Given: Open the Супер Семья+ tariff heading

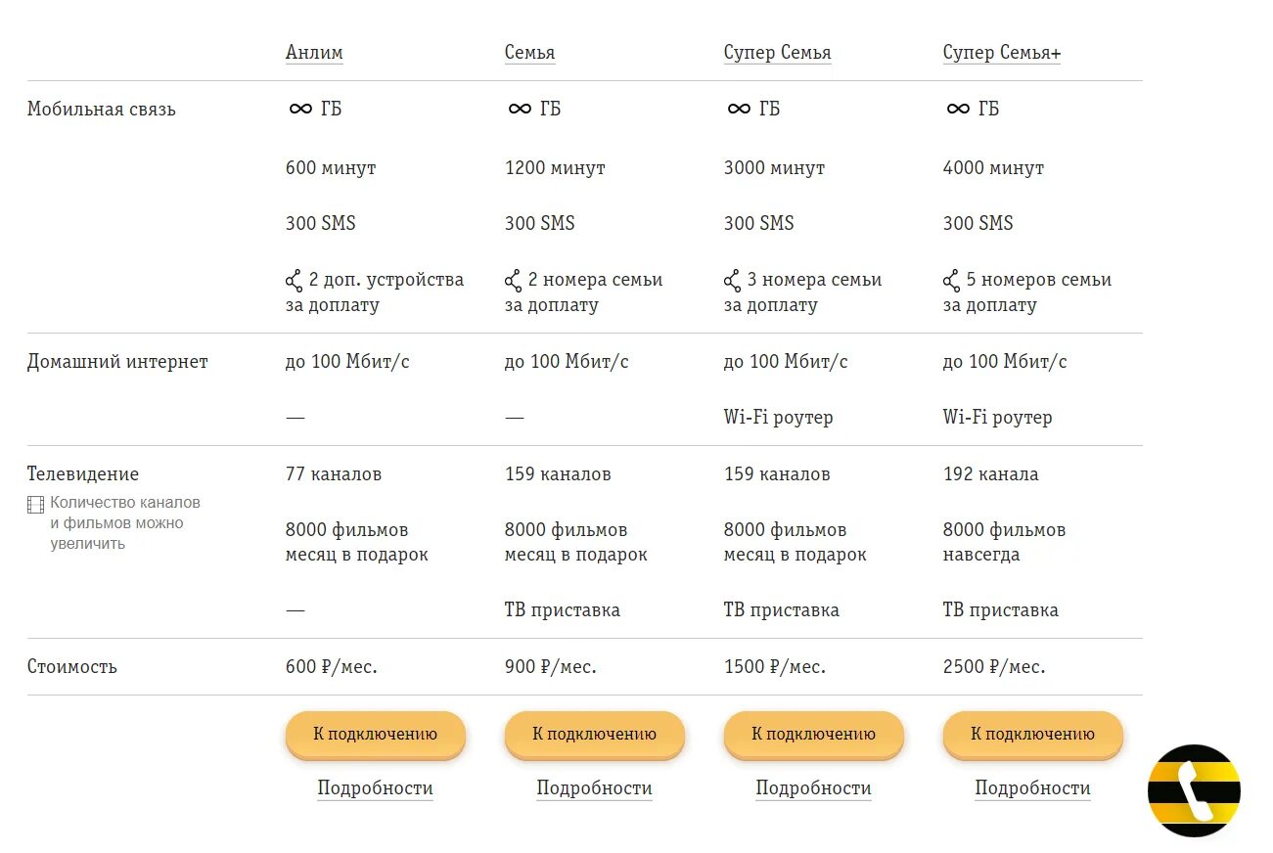Looking at the screenshot, I should click(x=1001, y=53).
